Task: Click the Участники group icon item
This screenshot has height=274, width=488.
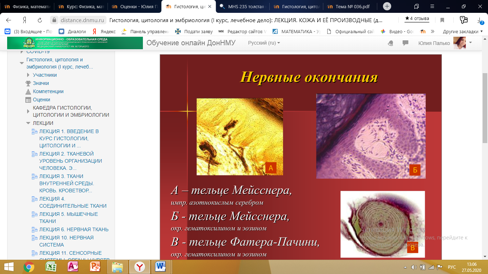Action: (x=45, y=75)
